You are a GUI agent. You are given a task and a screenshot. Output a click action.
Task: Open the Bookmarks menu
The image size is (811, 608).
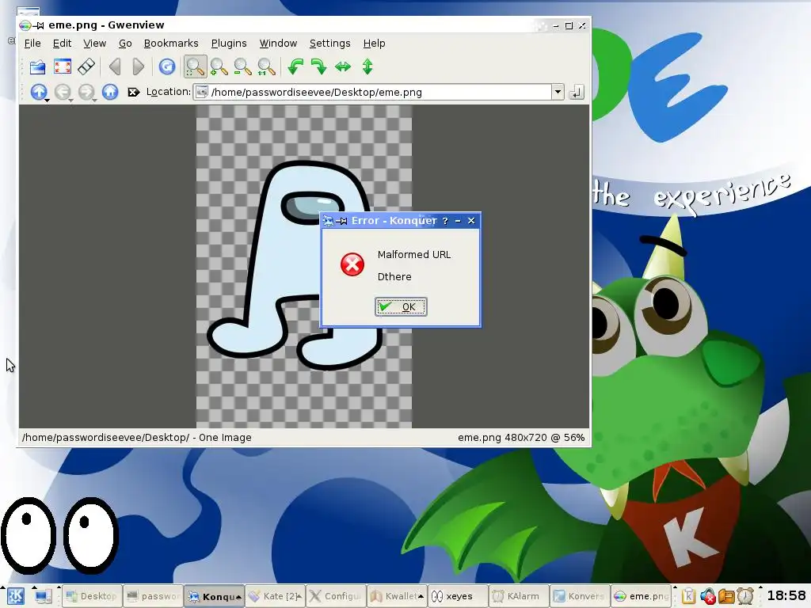(171, 44)
